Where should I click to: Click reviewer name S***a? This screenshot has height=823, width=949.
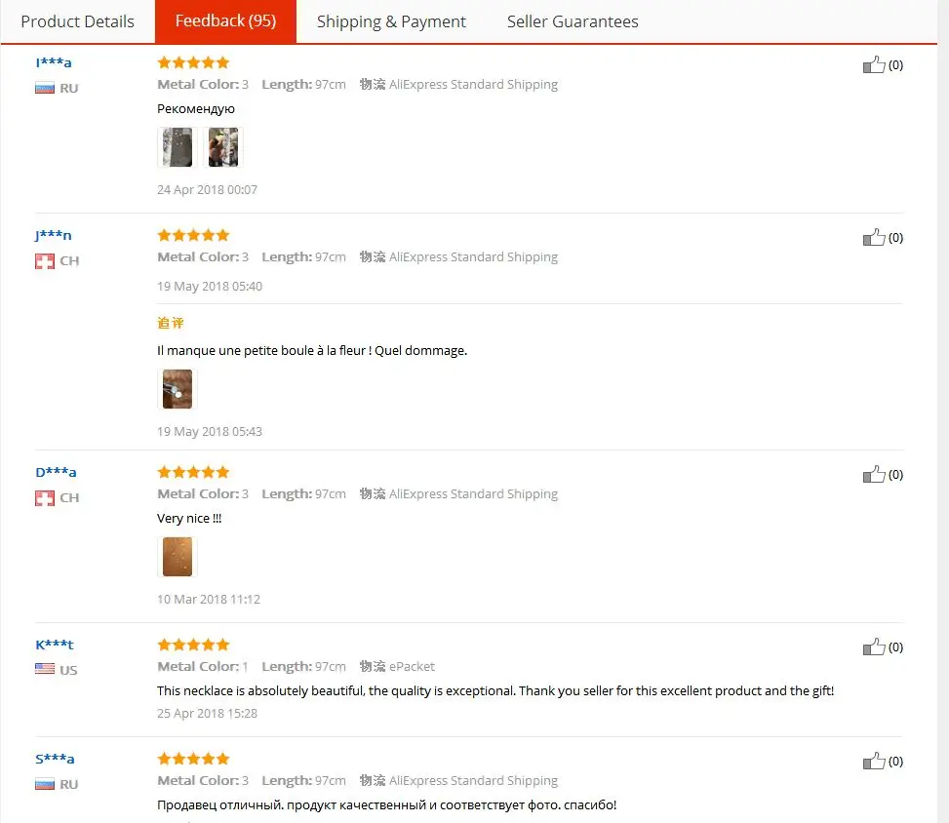click(55, 759)
